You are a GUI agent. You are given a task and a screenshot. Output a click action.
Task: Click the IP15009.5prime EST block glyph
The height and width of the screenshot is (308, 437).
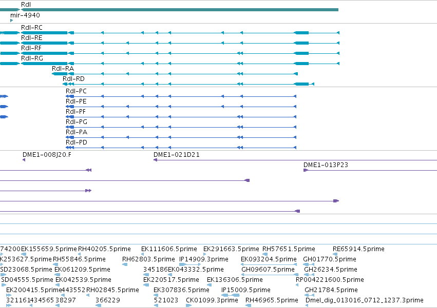(x=231, y=295)
